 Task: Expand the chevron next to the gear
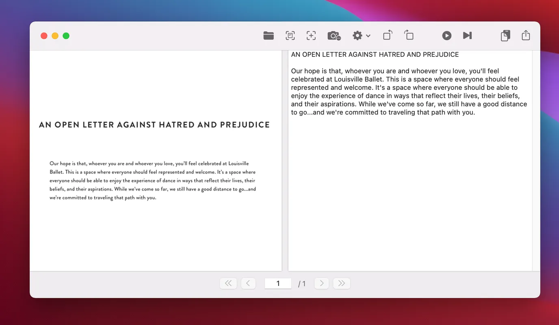368,36
